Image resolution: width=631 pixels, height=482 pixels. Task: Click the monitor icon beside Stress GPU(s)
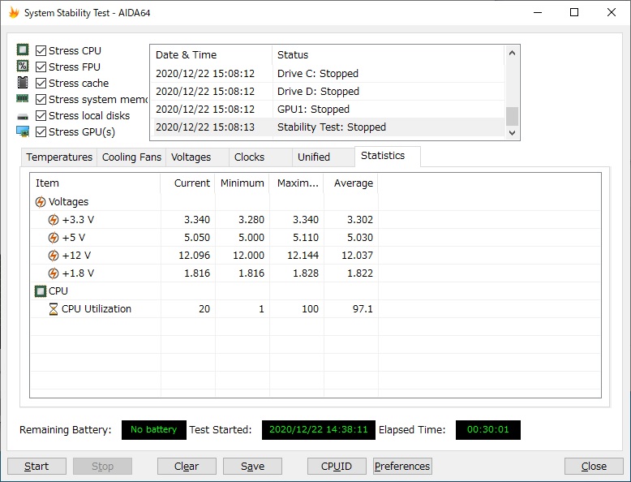tap(23, 131)
